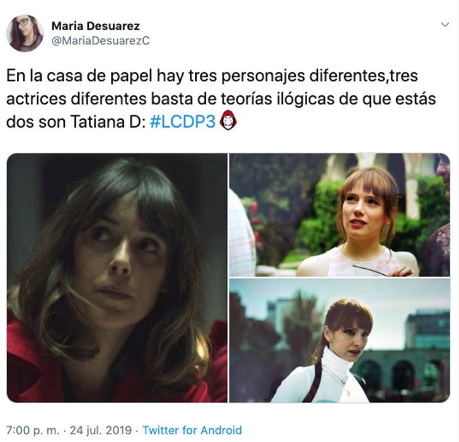Click the tweet text about La casa de papel
459x442 pixels.
coord(221,99)
